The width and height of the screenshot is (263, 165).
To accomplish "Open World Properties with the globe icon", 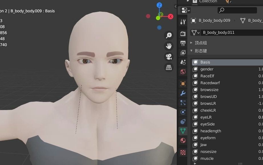I will [183, 72].
